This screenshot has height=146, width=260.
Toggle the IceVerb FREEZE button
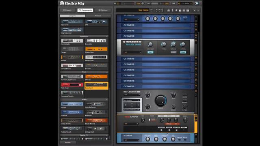click(x=179, y=140)
